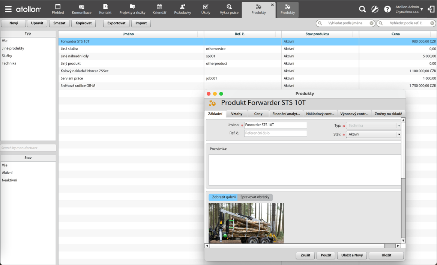Switch to the Ceny tab
The image size is (437, 265).
click(x=258, y=114)
